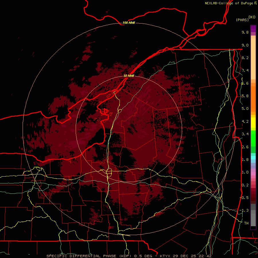The height and width of the screenshot is (258, 258).
Task: Pick the orange segment of the color bar
Action: (x=253, y=99)
